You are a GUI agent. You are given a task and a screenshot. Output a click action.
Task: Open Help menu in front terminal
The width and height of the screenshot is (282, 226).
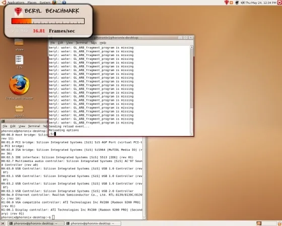(x=103, y=42)
